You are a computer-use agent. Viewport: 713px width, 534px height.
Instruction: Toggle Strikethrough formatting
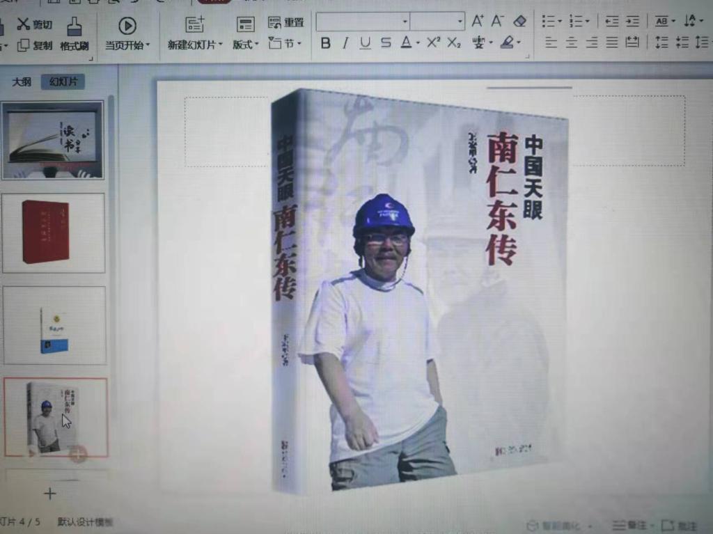point(386,43)
